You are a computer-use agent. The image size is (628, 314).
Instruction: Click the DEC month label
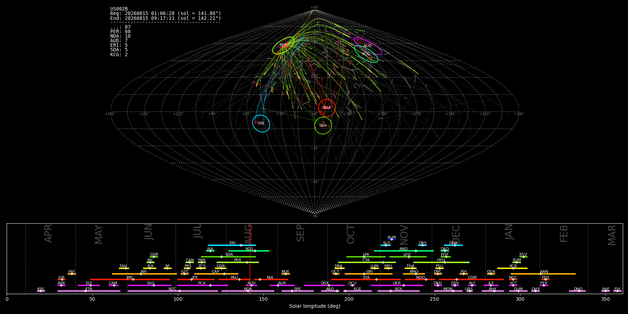click(456, 234)
